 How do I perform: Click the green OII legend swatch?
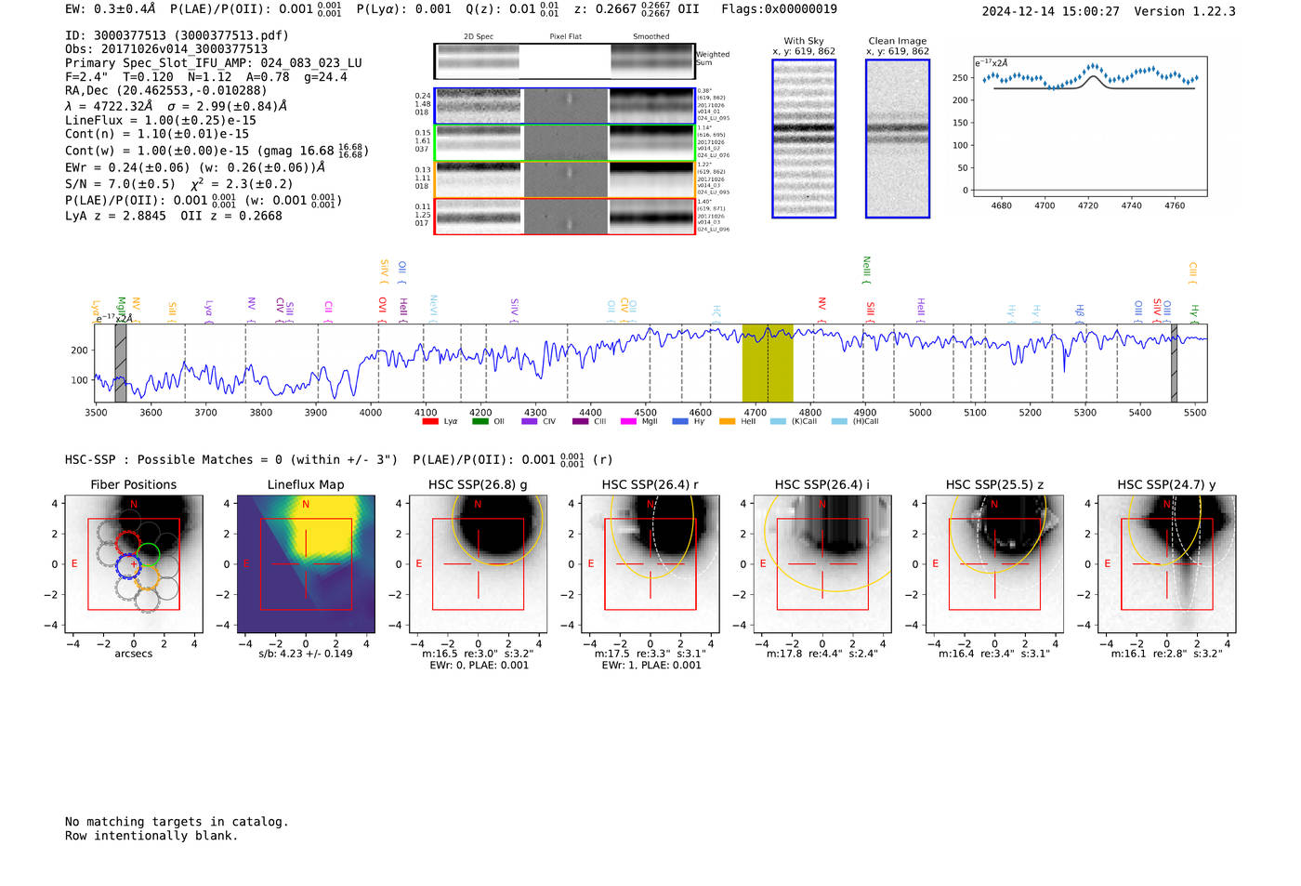(x=480, y=421)
